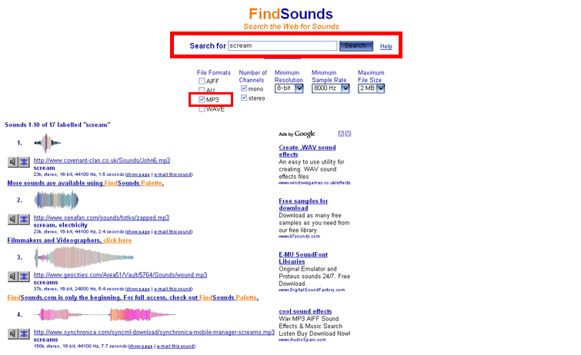Image resolution: width=581 pixels, height=355 pixels.
Task: Enable the WAVE file format checkbox
Action: point(202,109)
